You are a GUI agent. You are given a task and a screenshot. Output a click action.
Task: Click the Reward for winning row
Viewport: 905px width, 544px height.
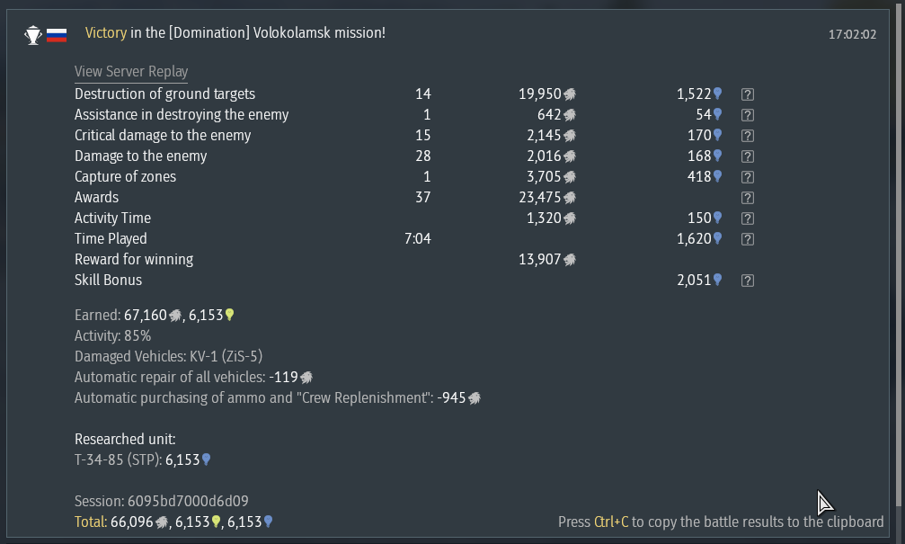[x=134, y=260]
